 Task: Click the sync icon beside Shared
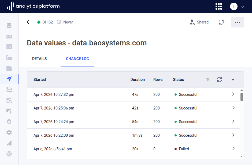tap(221, 22)
